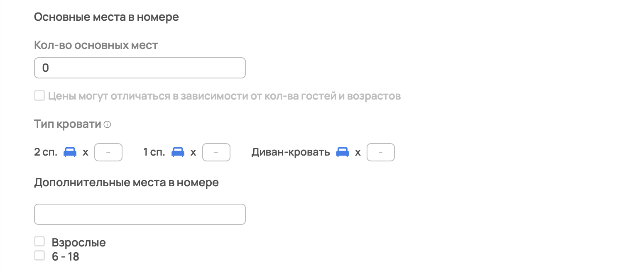Screen dimensions: 617x273
Task: Click the 2 сп. label text
Action: coord(46,152)
